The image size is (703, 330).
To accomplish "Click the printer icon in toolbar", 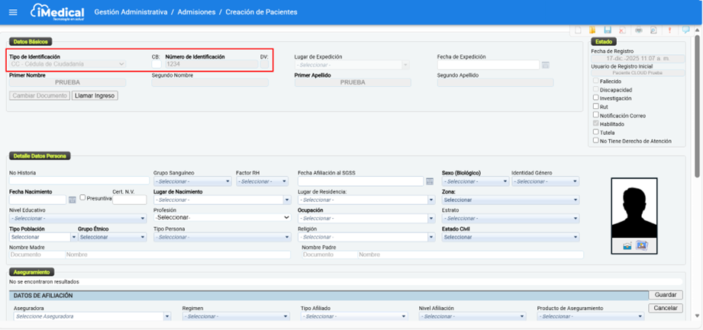I will [x=639, y=30].
